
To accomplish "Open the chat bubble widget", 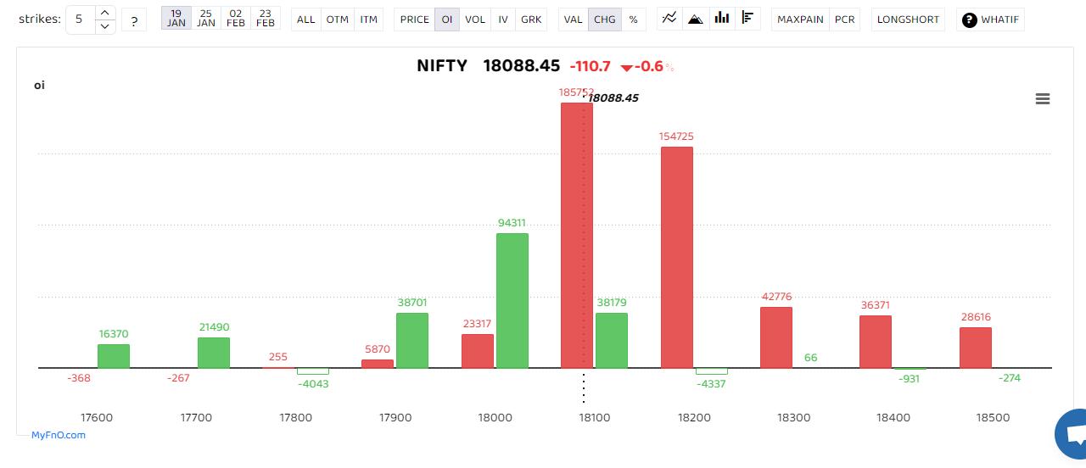I will click(1071, 434).
